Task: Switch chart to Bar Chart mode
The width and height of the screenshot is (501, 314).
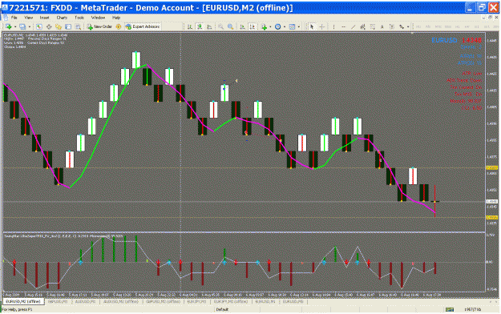Action: (x=190, y=26)
